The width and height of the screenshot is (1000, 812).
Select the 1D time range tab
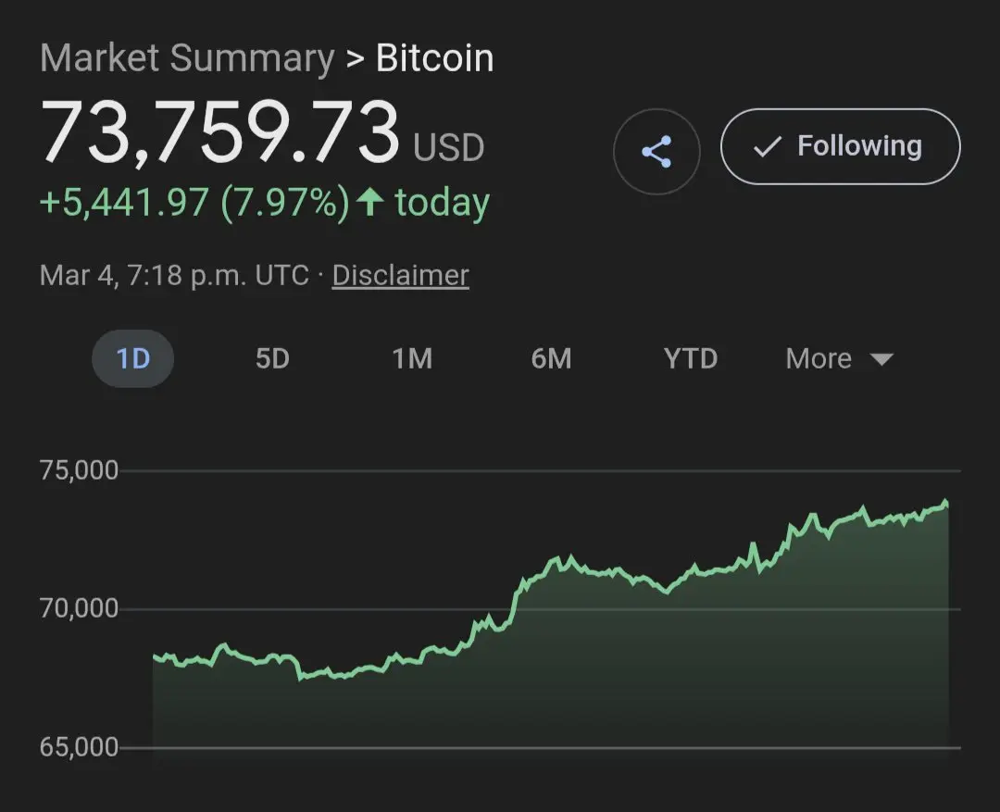(132, 358)
